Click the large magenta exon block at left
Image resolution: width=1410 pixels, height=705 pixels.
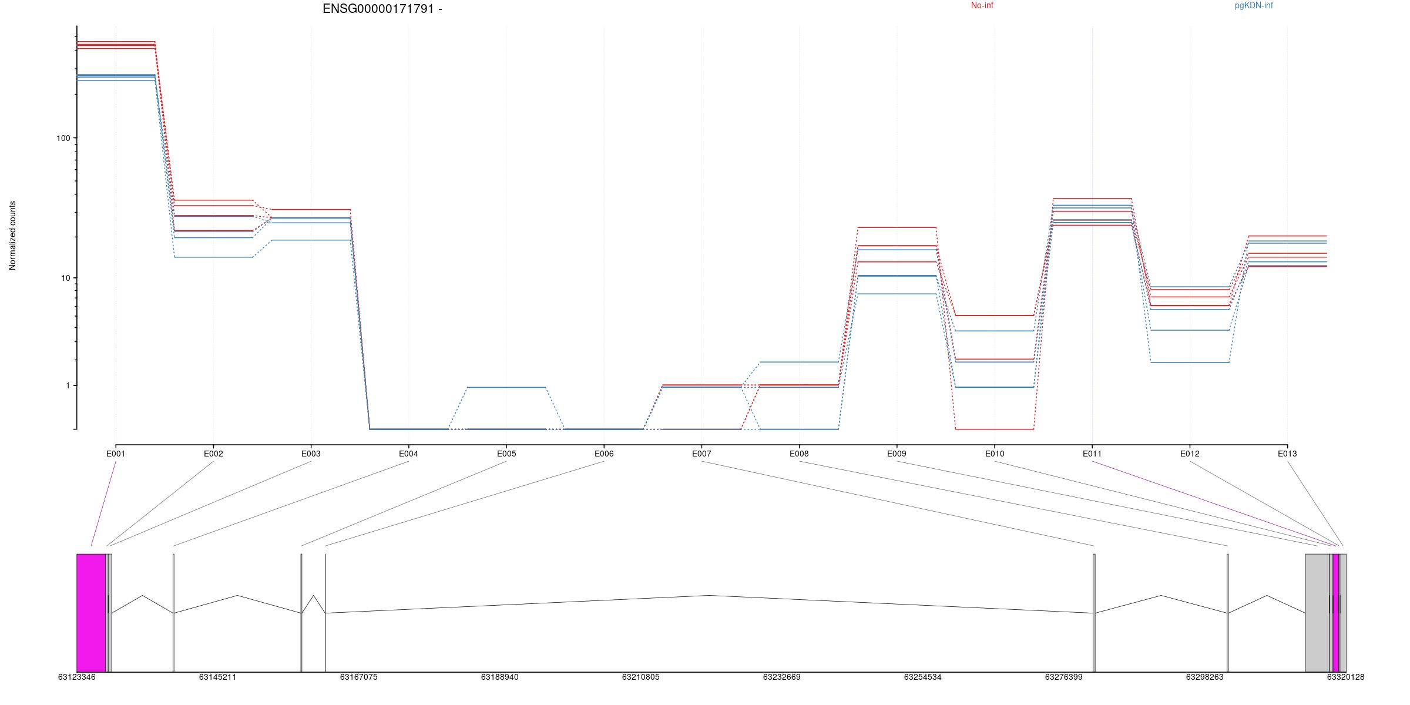pyautogui.click(x=91, y=613)
